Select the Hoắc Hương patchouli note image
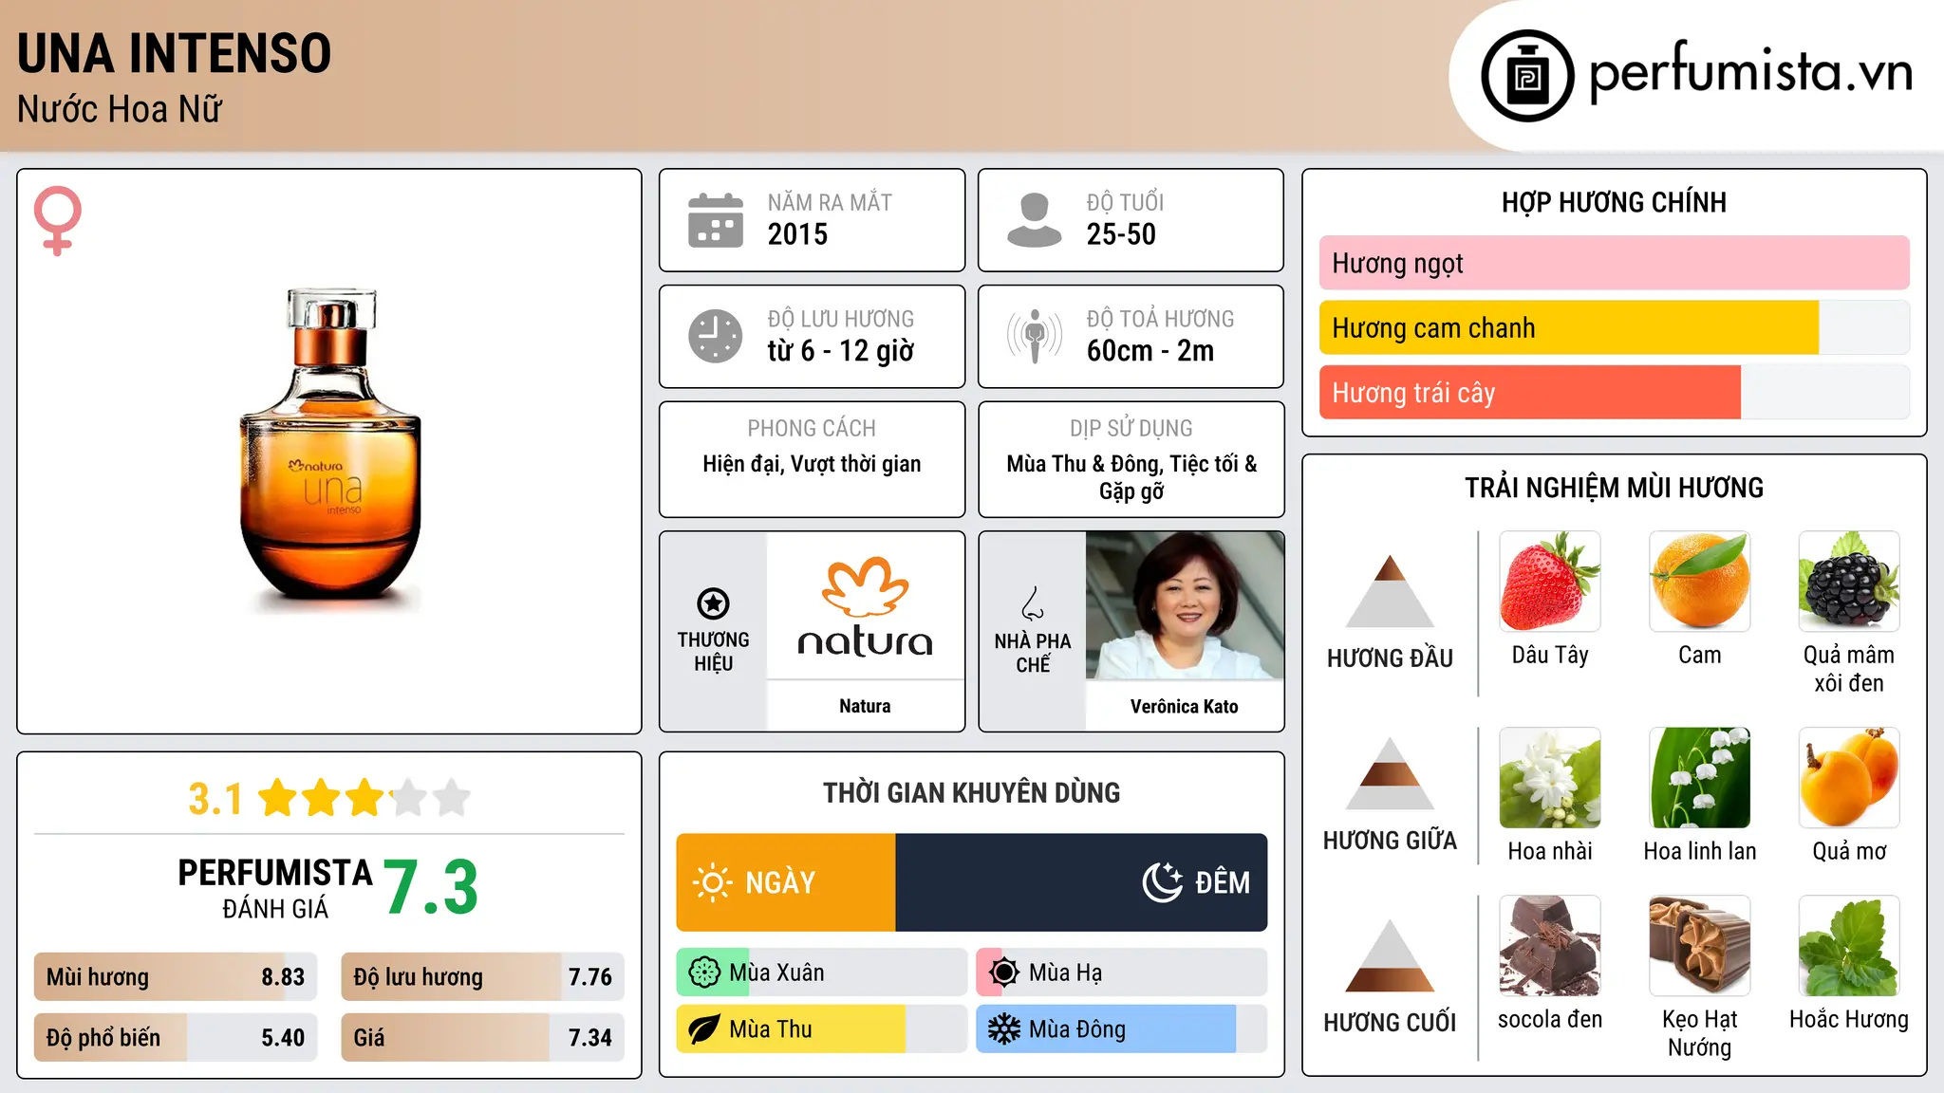Image resolution: width=1944 pixels, height=1093 pixels. pyautogui.click(x=1849, y=946)
